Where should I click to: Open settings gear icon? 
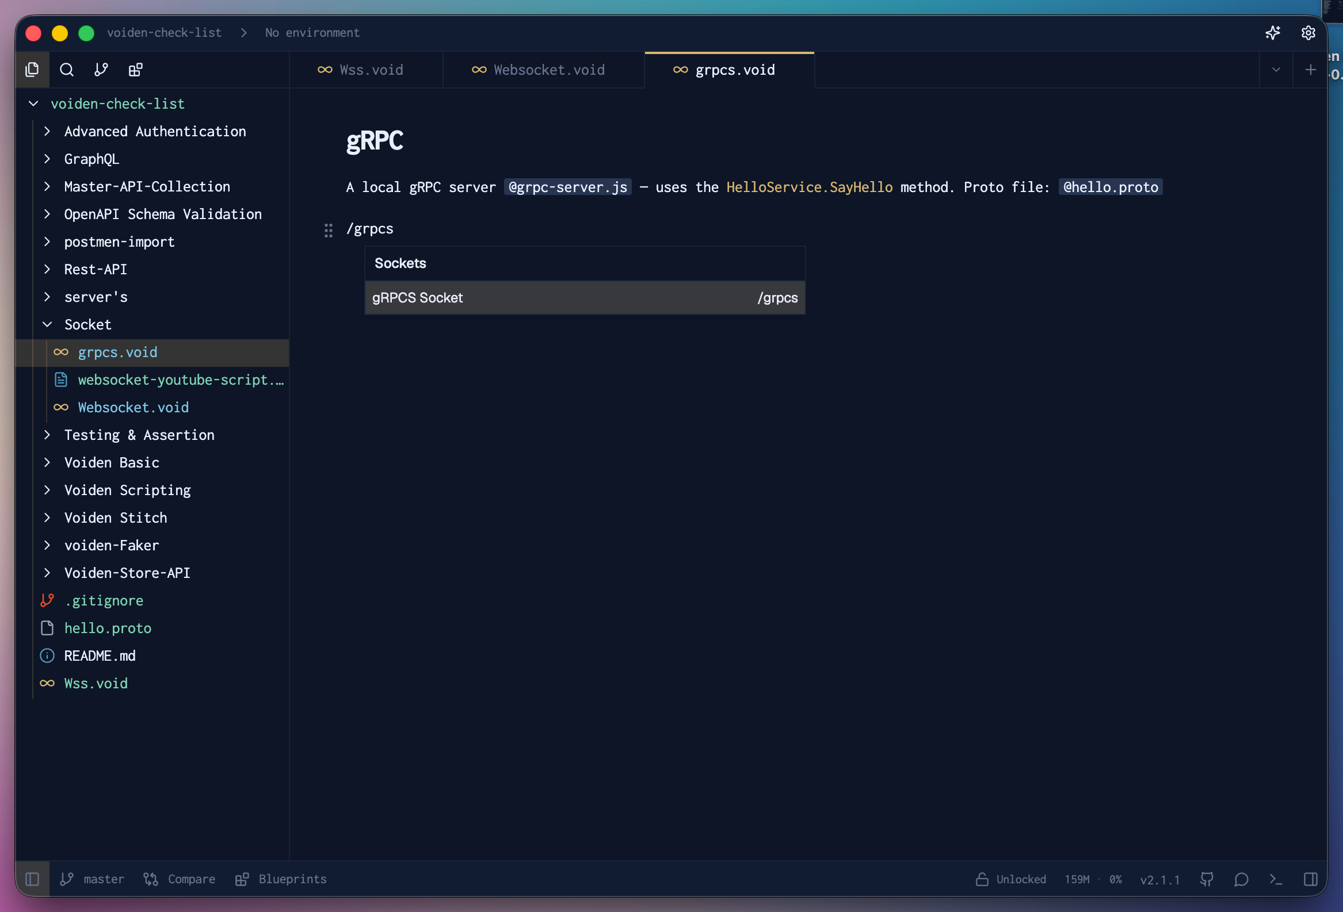(1308, 33)
